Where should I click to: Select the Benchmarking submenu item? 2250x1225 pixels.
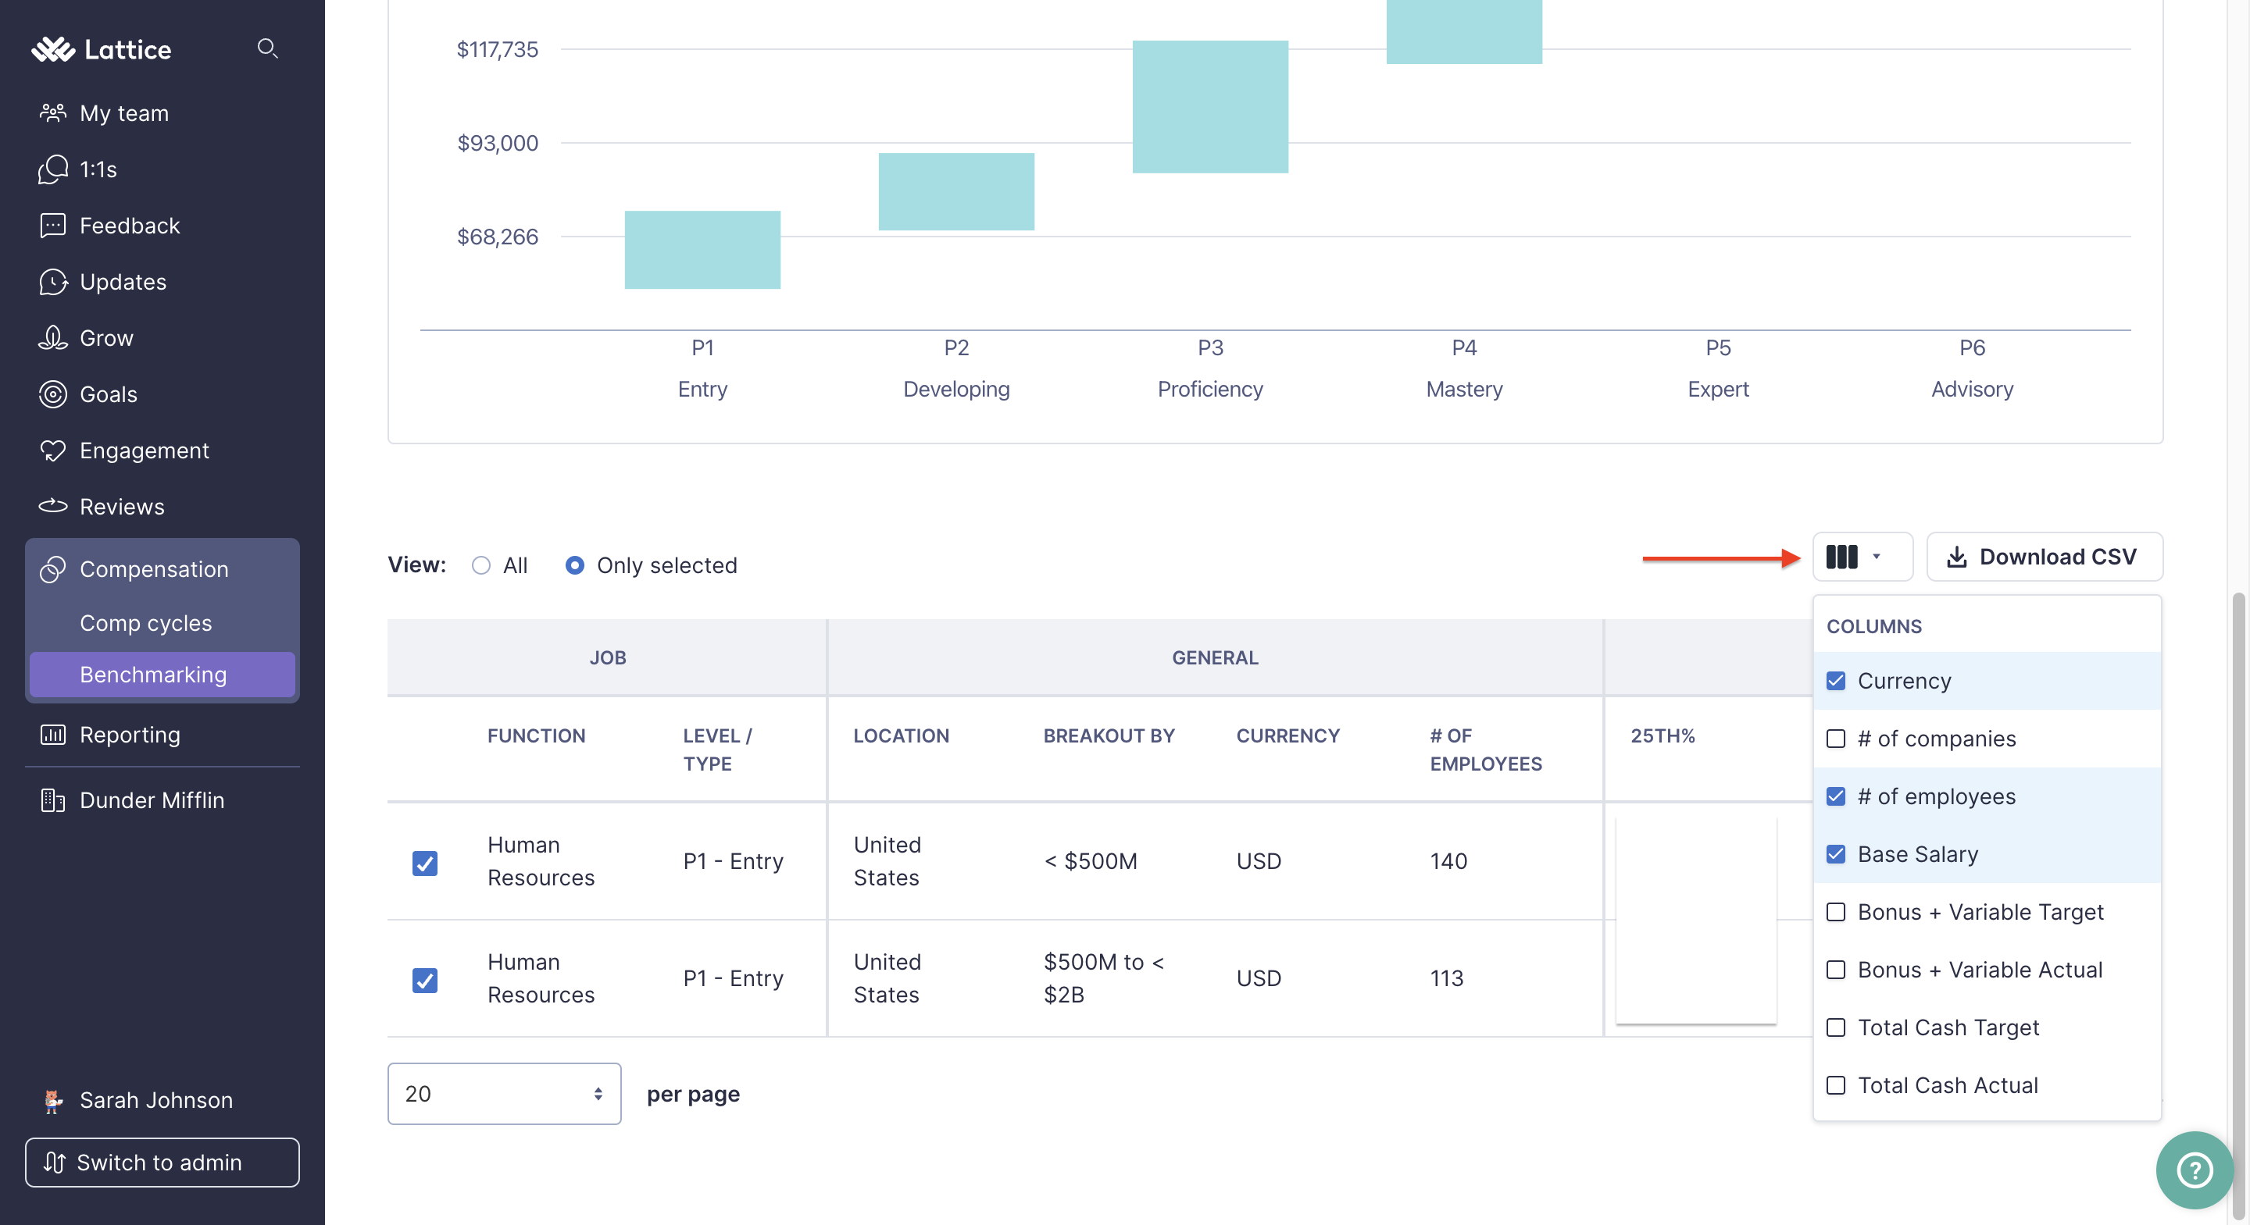coord(154,674)
